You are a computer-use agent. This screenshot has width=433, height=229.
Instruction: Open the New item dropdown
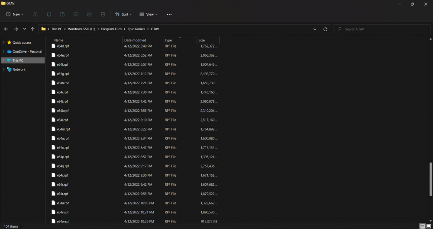click(15, 14)
